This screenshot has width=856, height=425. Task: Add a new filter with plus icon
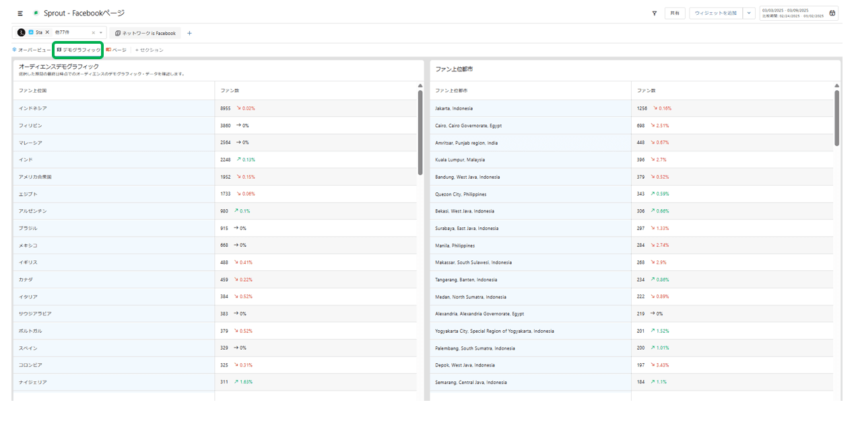click(x=189, y=33)
